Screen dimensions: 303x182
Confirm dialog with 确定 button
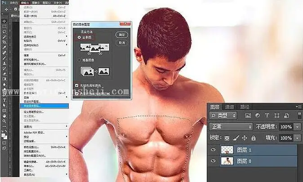pyautogui.click(x=122, y=35)
